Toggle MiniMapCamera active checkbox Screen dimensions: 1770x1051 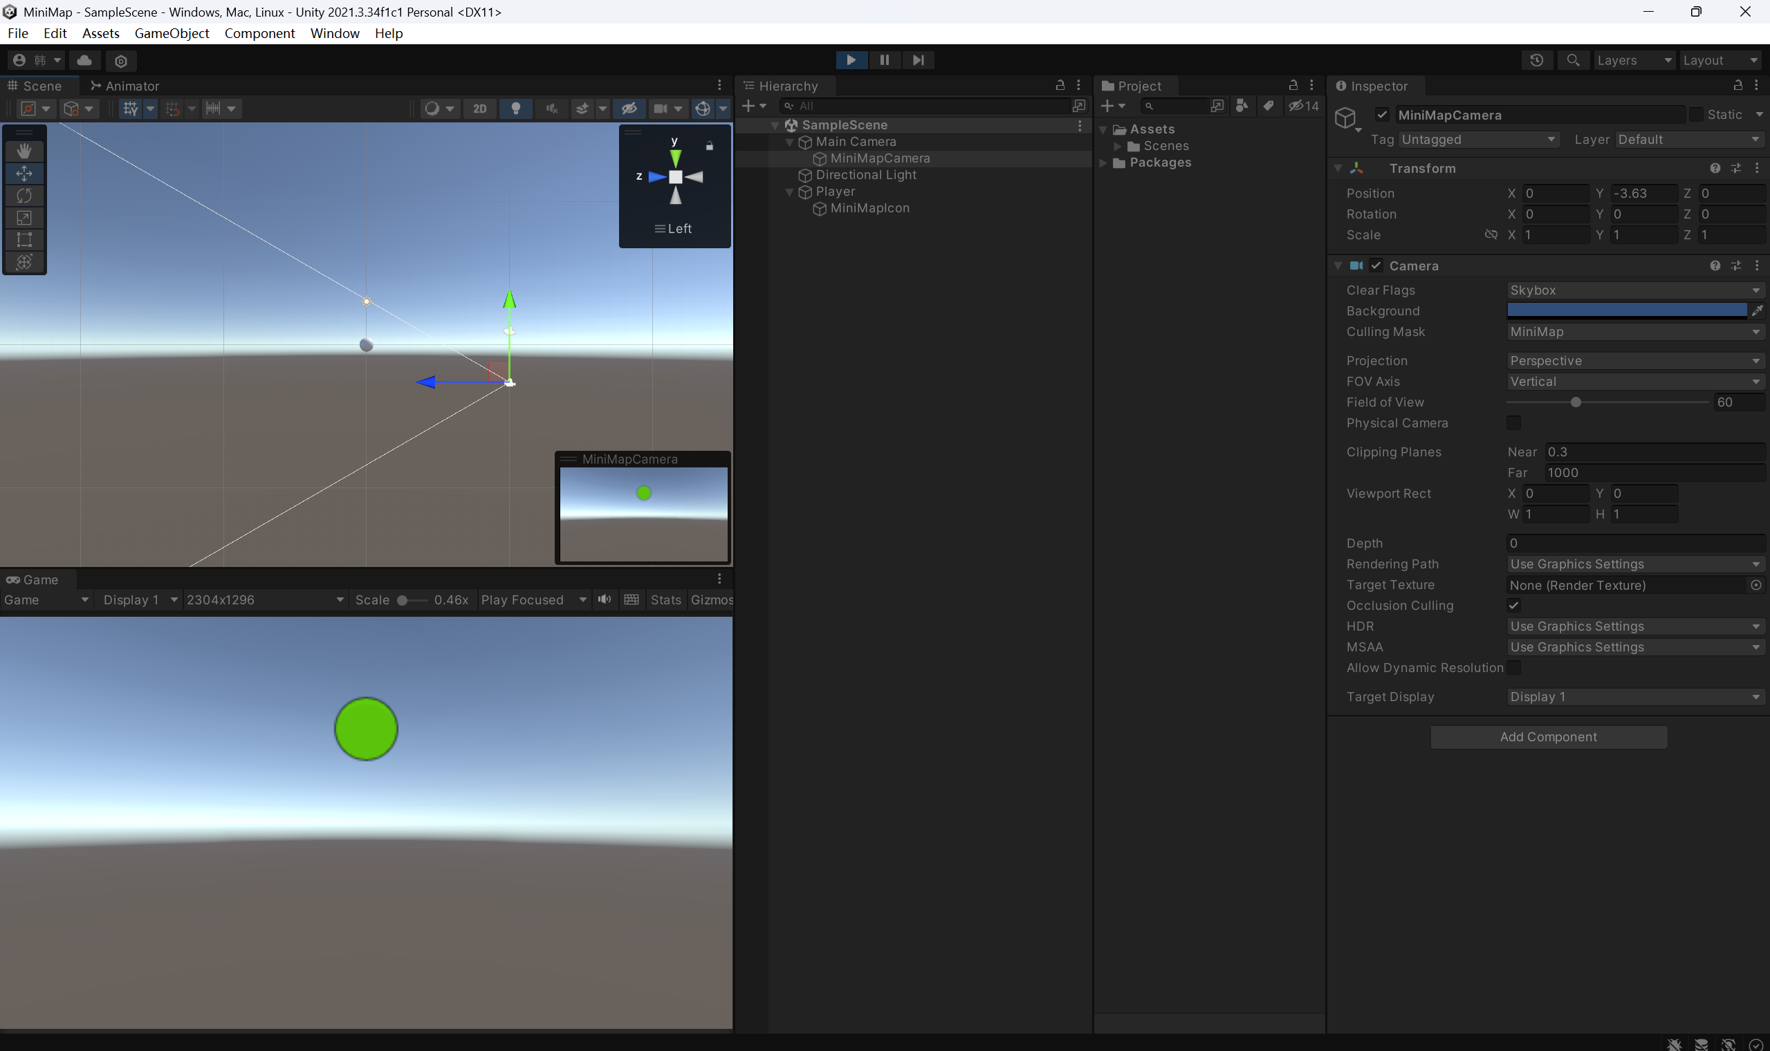[1382, 115]
